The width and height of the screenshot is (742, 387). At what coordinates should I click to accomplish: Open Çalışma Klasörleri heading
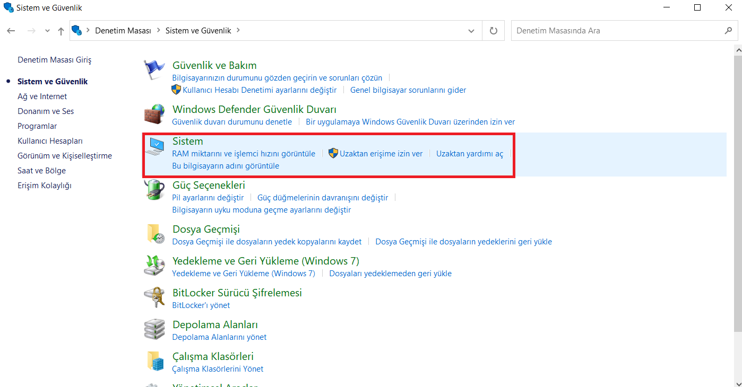click(213, 356)
